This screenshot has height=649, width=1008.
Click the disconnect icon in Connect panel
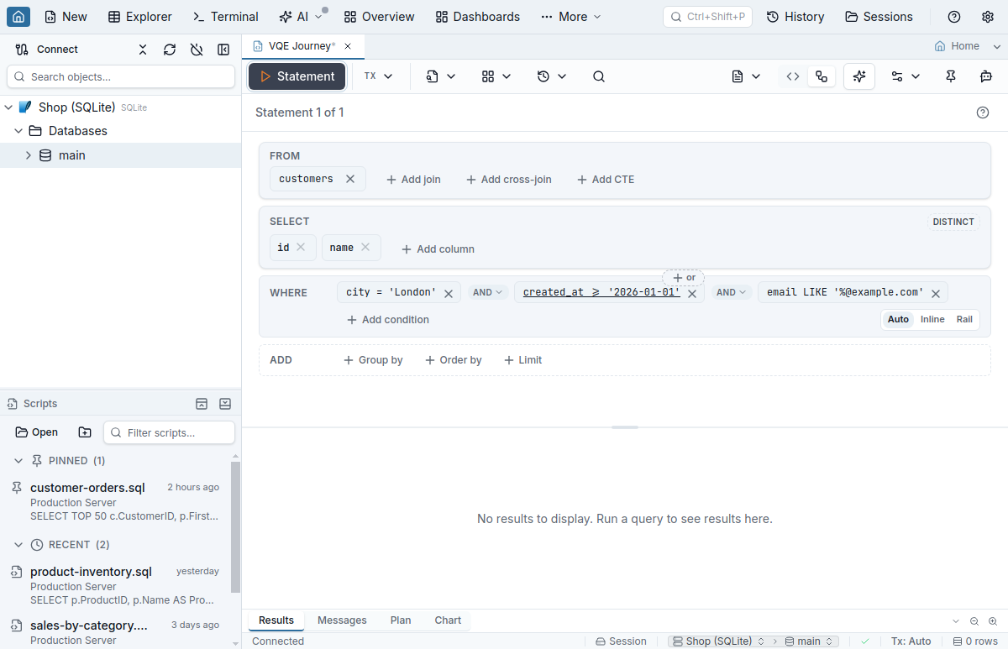pyautogui.click(x=197, y=50)
